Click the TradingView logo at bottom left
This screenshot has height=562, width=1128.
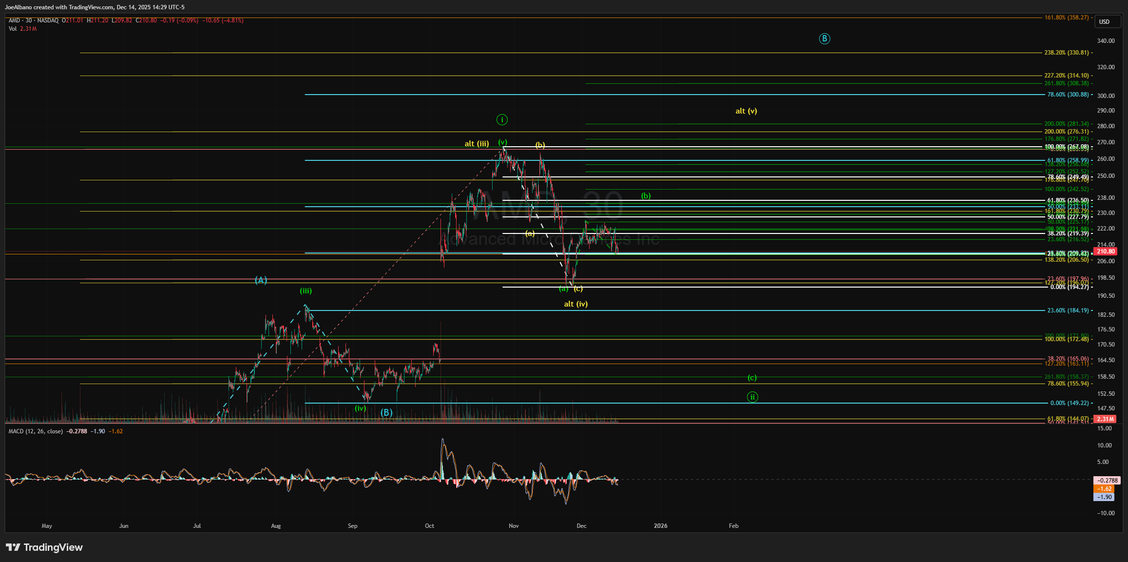44,547
